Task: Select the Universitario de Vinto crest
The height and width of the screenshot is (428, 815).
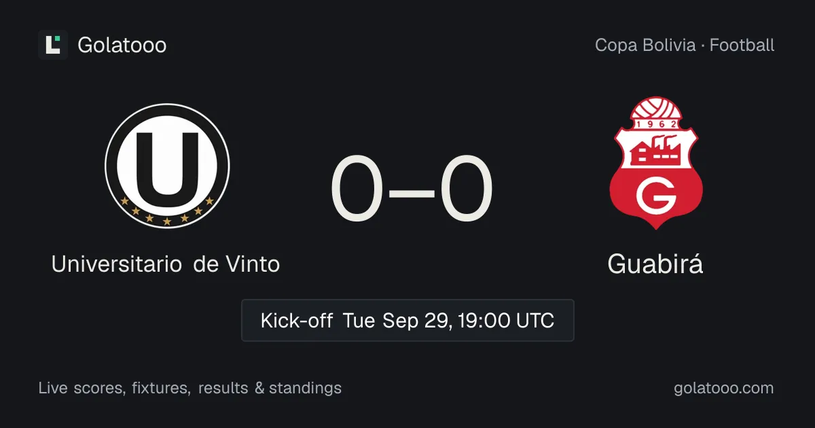Action: tap(167, 166)
